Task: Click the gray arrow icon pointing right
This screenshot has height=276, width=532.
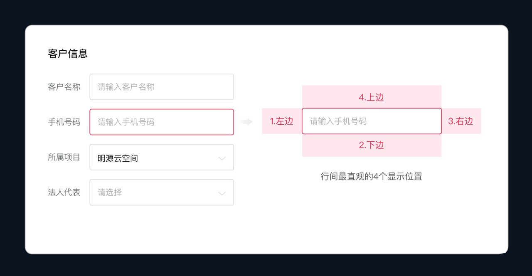Action: pos(246,122)
